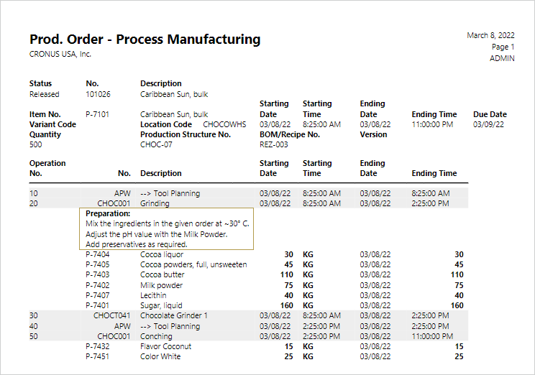The image size is (535, 375).
Task: Select the Conching operation description
Action: [x=157, y=335]
